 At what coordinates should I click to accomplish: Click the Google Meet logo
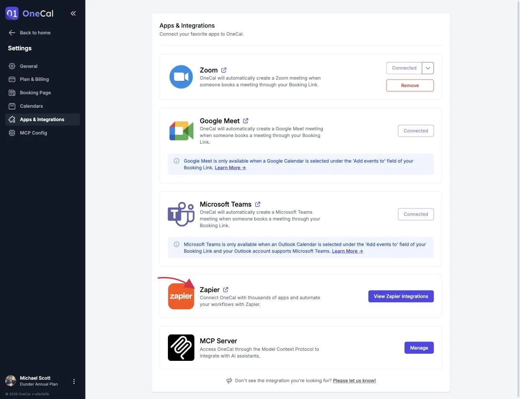pyautogui.click(x=181, y=131)
